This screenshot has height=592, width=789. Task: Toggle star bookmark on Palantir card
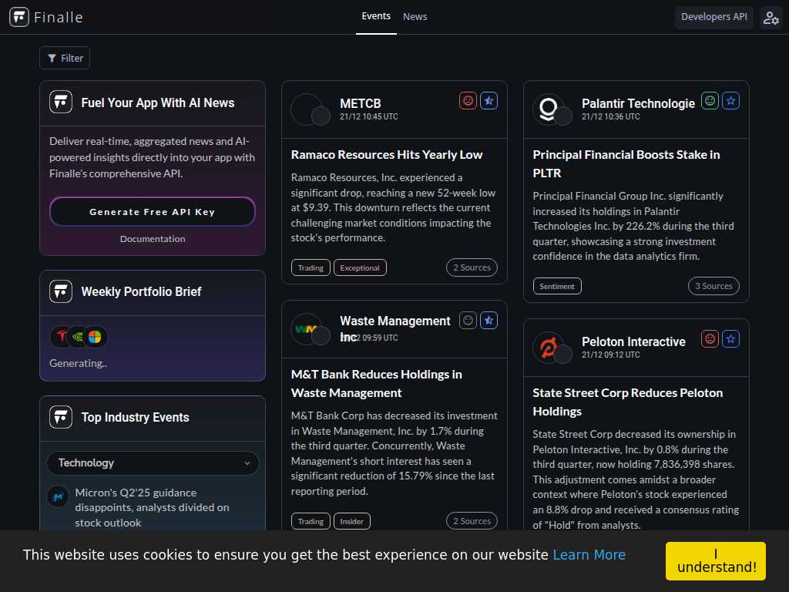click(x=730, y=101)
